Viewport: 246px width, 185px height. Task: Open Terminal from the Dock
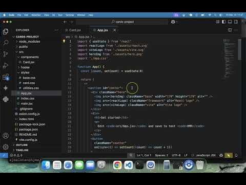tap(139, 165)
